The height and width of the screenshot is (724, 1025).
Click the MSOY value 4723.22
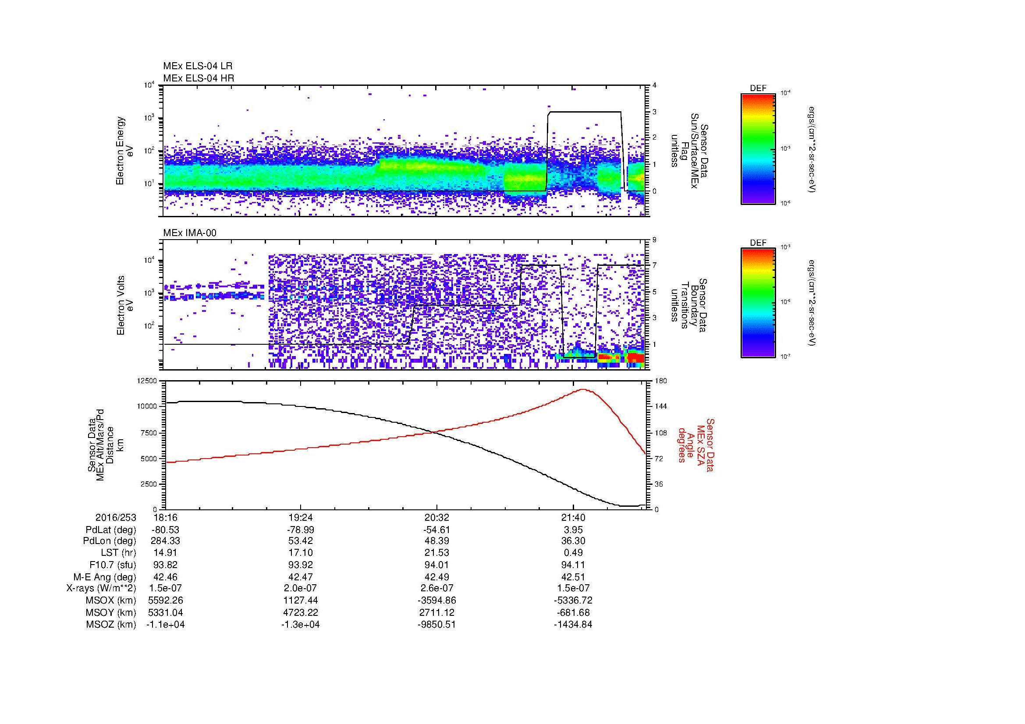pyautogui.click(x=301, y=612)
